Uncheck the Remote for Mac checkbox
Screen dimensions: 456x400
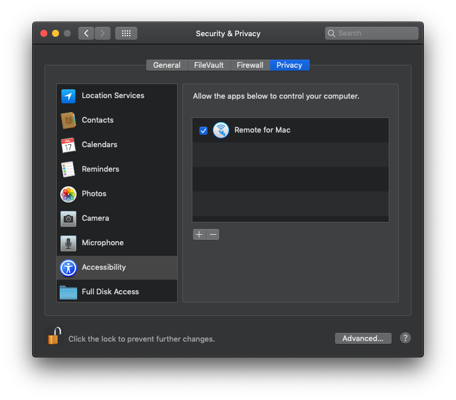tap(203, 130)
